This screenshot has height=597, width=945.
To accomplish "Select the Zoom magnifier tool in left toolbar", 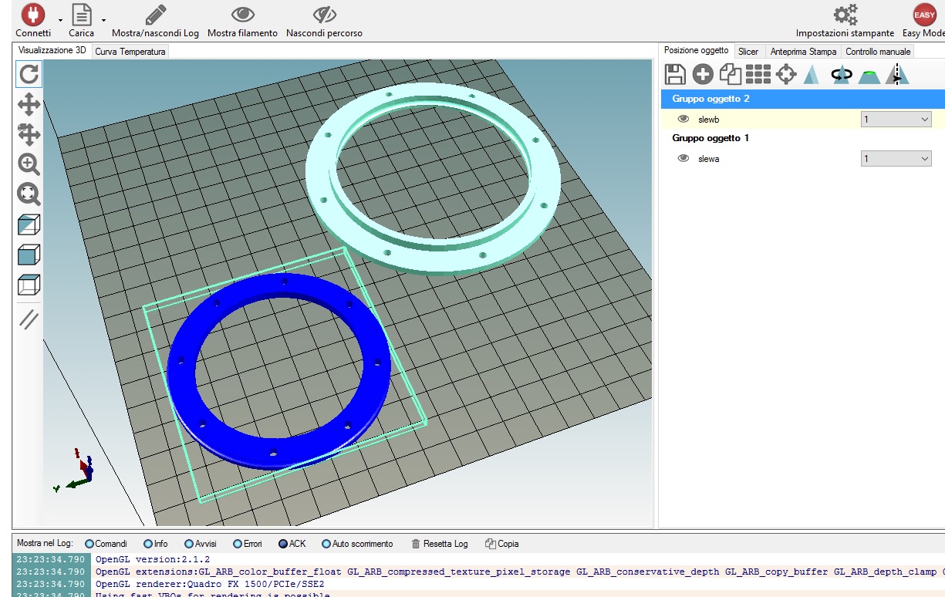I will pos(29,164).
